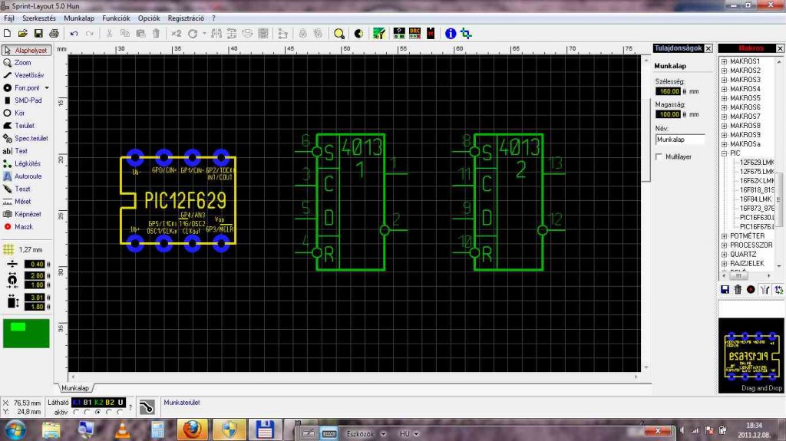786x441 pixels.
Task: Expand the MAKROS5 tree node
Action: [724, 98]
